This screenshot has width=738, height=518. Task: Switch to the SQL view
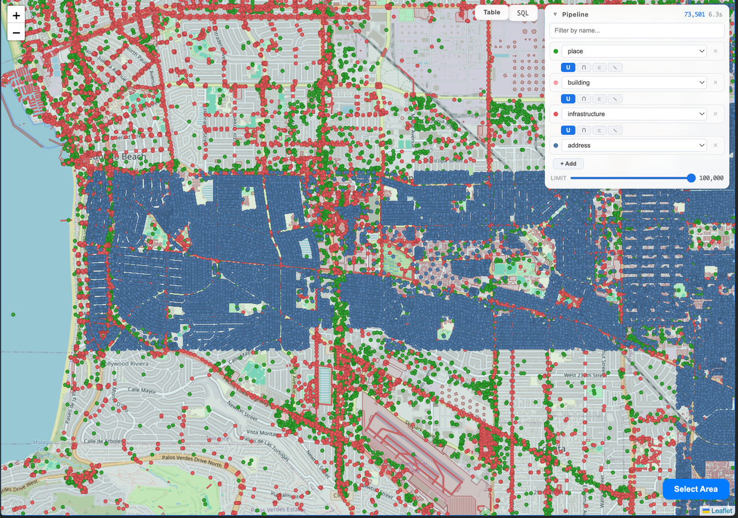(x=523, y=13)
